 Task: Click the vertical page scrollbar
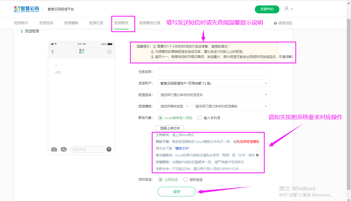click(x=349, y=103)
